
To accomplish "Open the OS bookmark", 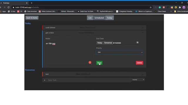I will (20, 11).
